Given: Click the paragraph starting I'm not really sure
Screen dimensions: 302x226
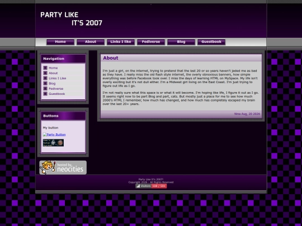Looking at the screenshot, I should [181, 98].
